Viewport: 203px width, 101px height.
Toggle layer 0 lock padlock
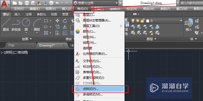143,21
